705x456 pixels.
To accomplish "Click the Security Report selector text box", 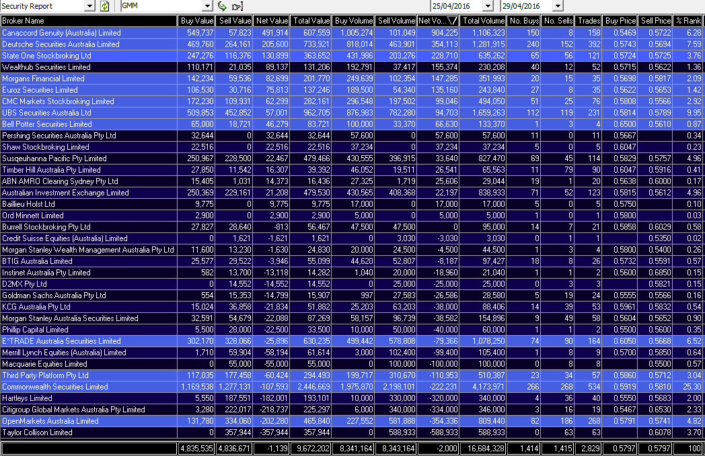I will 42,6.
